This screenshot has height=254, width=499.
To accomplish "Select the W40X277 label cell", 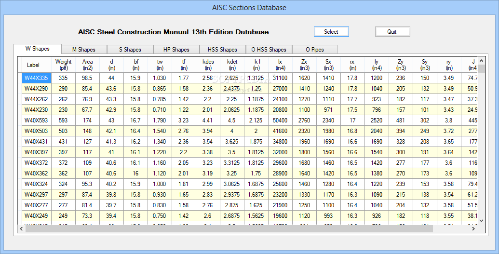I will tap(37, 205).
